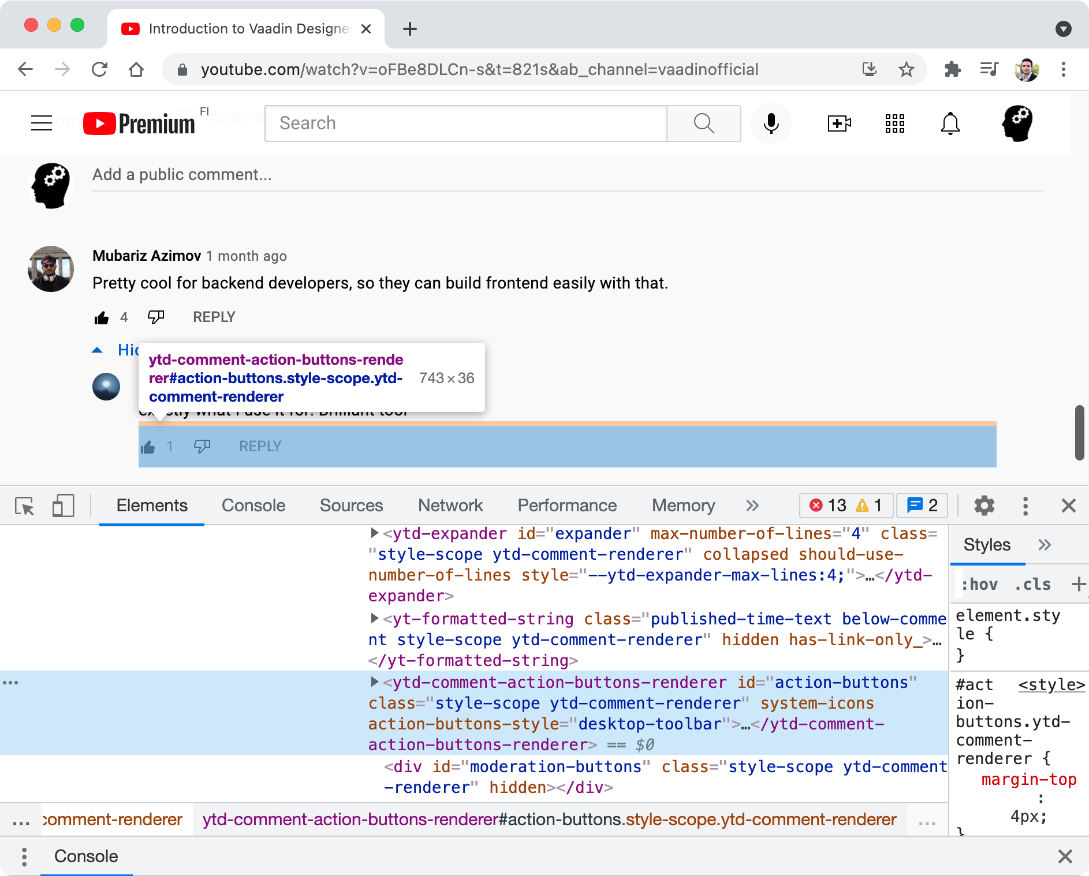Toggle the :hov pseudo-class pane
1089x876 pixels.
[x=980, y=584]
